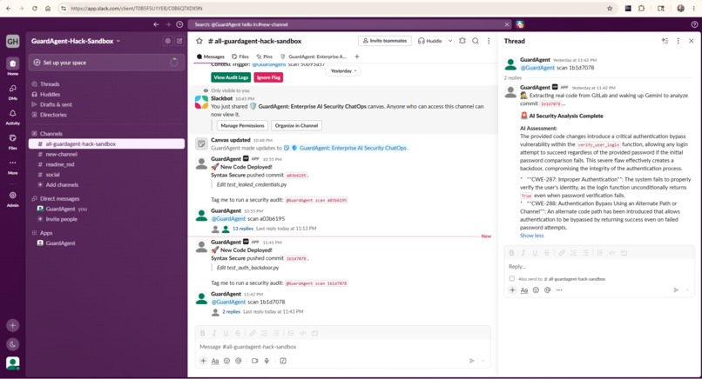
Task: Click Organize in Channel button
Action: pos(296,125)
